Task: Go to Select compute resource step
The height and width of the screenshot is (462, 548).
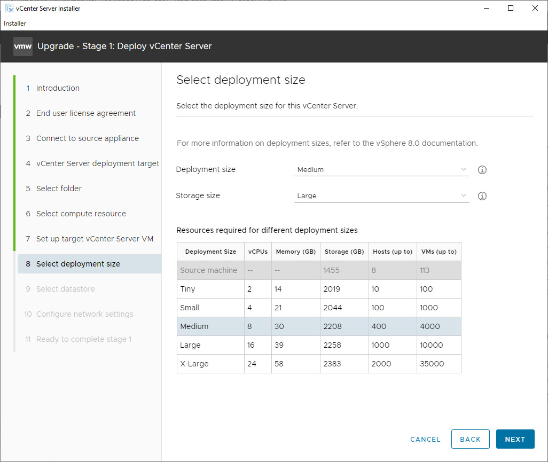Action: click(81, 214)
